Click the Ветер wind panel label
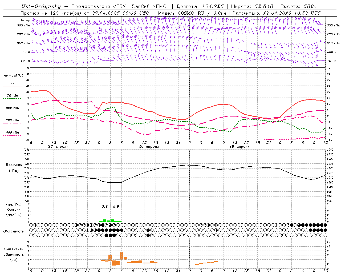The image size is (341, 273). [25, 20]
